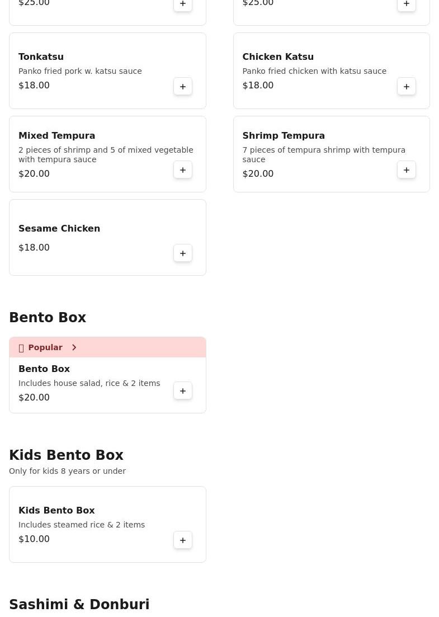
Task: Add Kids Bento Box to cart
Action: tap(183, 540)
